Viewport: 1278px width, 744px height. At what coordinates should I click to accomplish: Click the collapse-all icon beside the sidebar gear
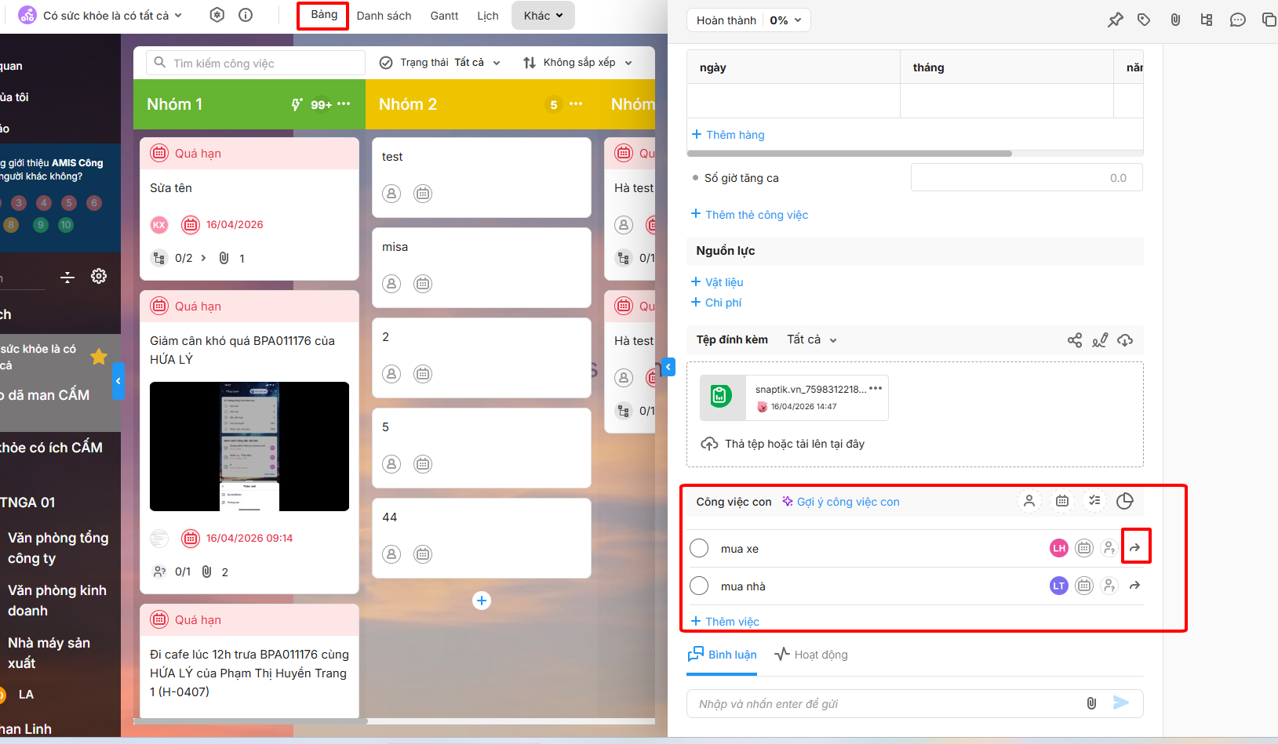(67, 277)
